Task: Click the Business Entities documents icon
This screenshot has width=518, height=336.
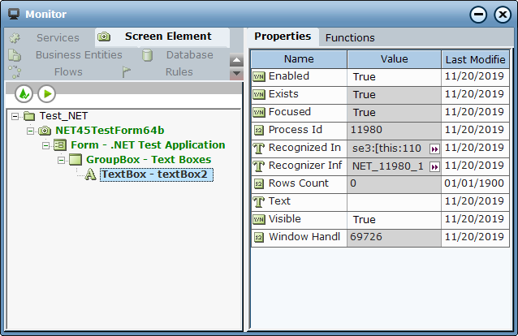Action: tap(15, 55)
